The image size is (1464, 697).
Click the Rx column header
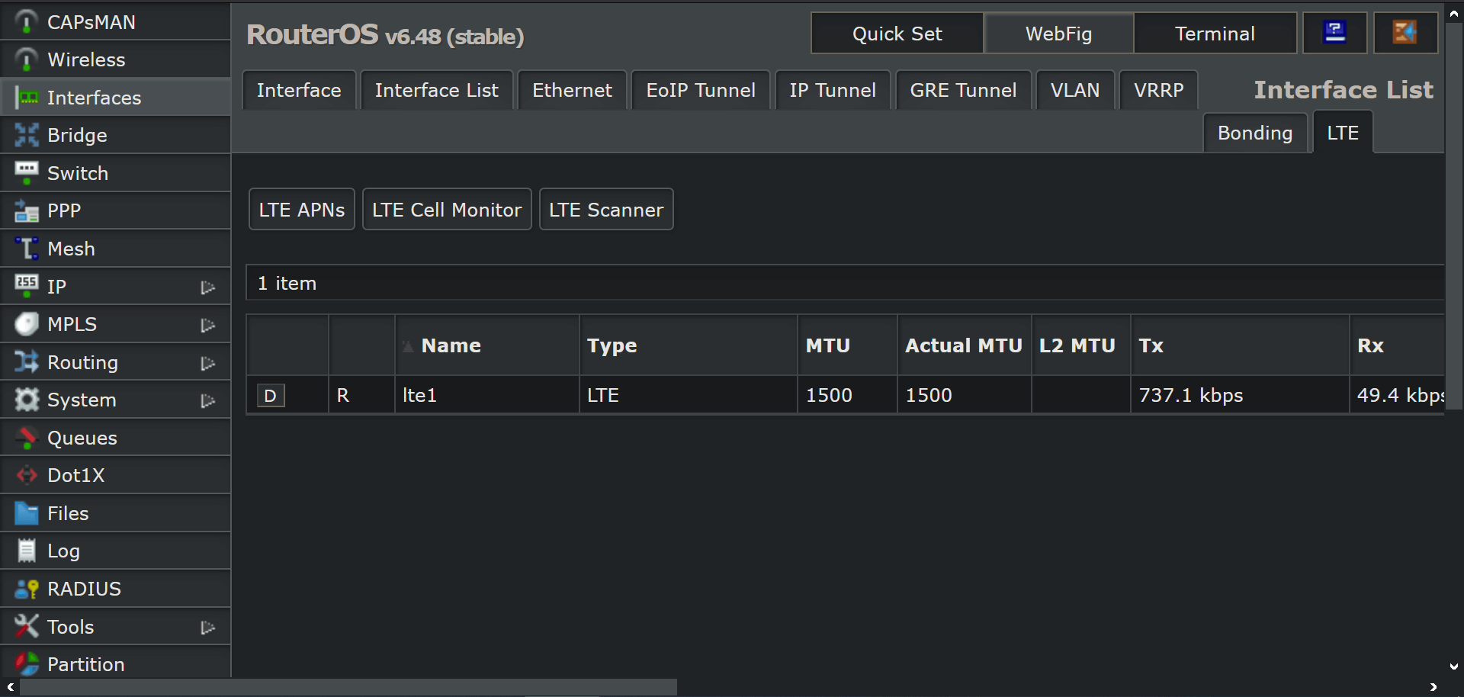pyautogui.click(x=1397, y=345)
